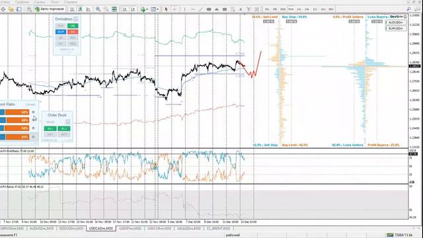This screenshot has height=238, width=423.
Task: Toggle the Auto-trading button
Action: [50, 9]
